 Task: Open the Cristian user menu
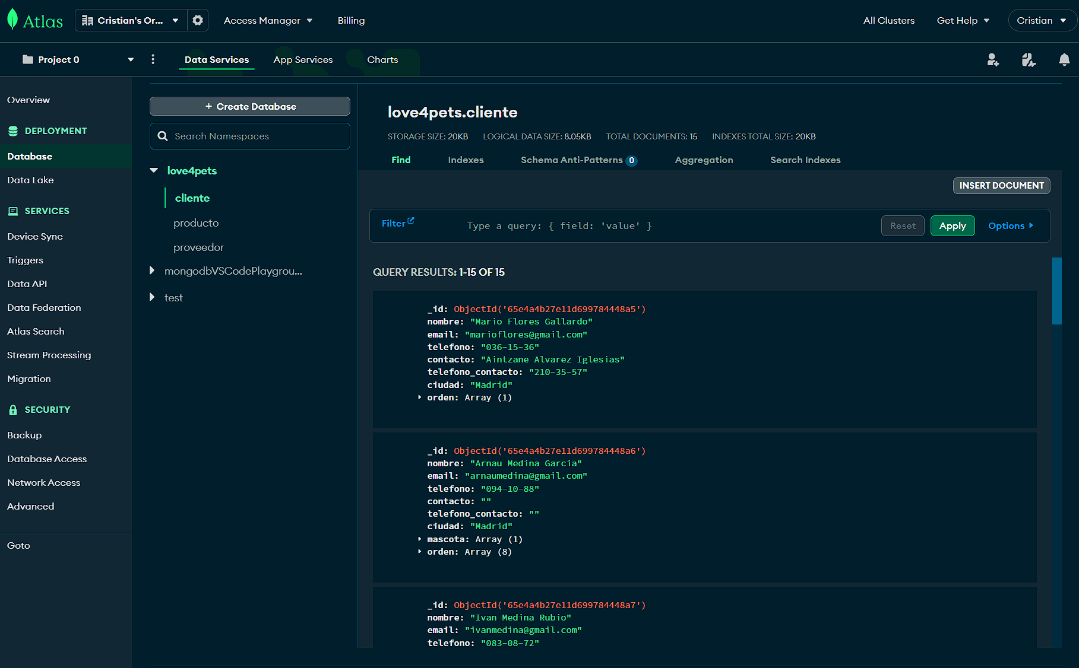[x=1042, y=20]
